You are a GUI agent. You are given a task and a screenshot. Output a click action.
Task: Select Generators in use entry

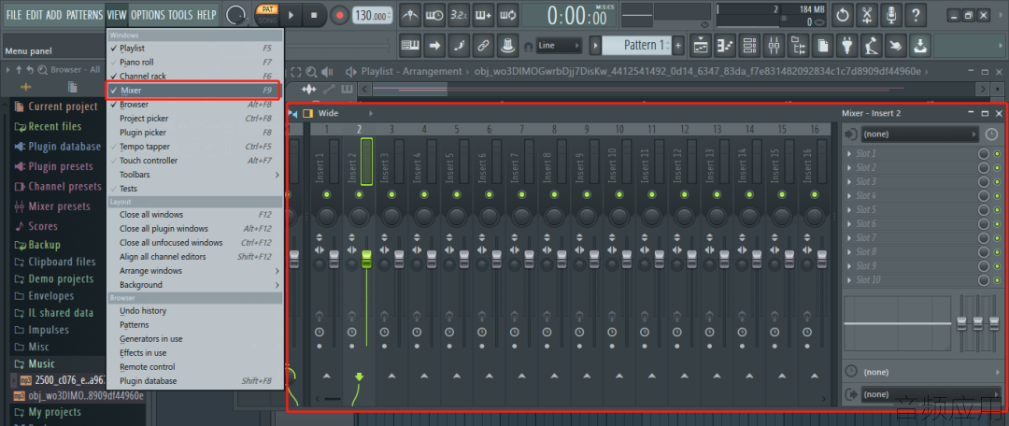point(193,338)
